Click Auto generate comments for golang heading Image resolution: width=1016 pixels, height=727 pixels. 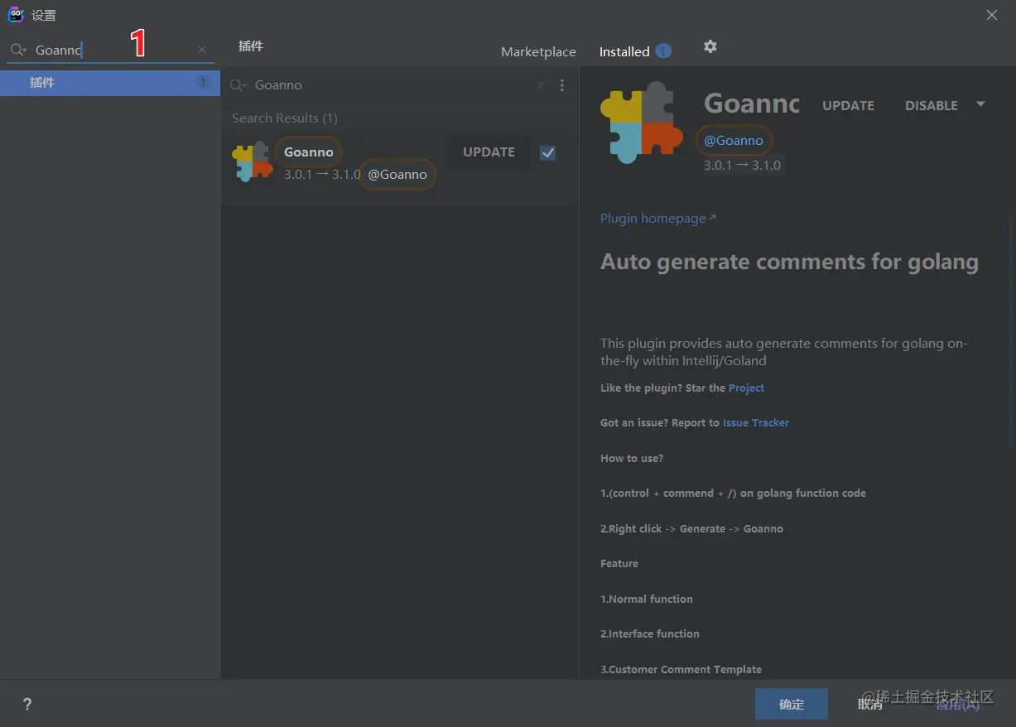click(789, 262)
